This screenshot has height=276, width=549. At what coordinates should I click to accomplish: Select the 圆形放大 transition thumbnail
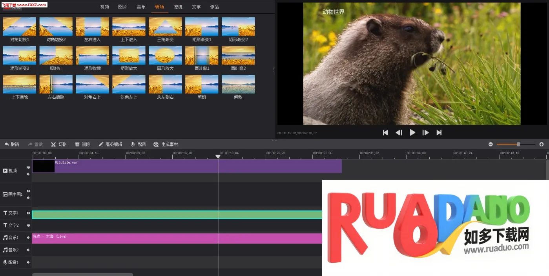coord(165,55)
